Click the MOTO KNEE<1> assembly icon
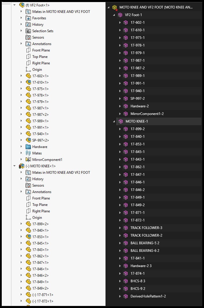Viewport: 204px width, 308px height. 22,166
